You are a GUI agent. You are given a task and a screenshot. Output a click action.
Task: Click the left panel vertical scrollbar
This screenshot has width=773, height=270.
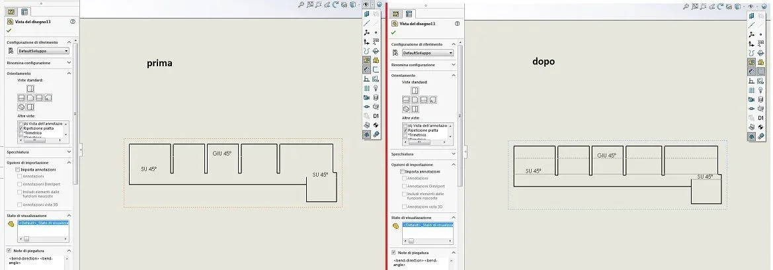pyautogui.click(x=75, y=109)
